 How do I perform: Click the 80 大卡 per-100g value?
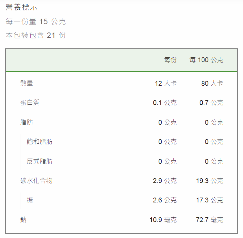point(212,83)
